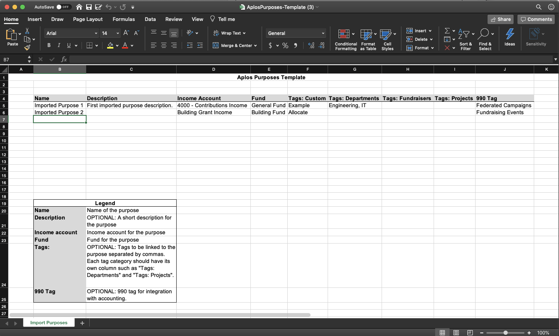Toggle Underline formatting

(x=69, y=45)
